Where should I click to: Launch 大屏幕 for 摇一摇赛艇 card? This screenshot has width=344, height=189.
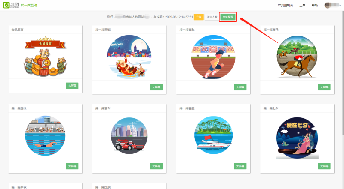point(240,166)
